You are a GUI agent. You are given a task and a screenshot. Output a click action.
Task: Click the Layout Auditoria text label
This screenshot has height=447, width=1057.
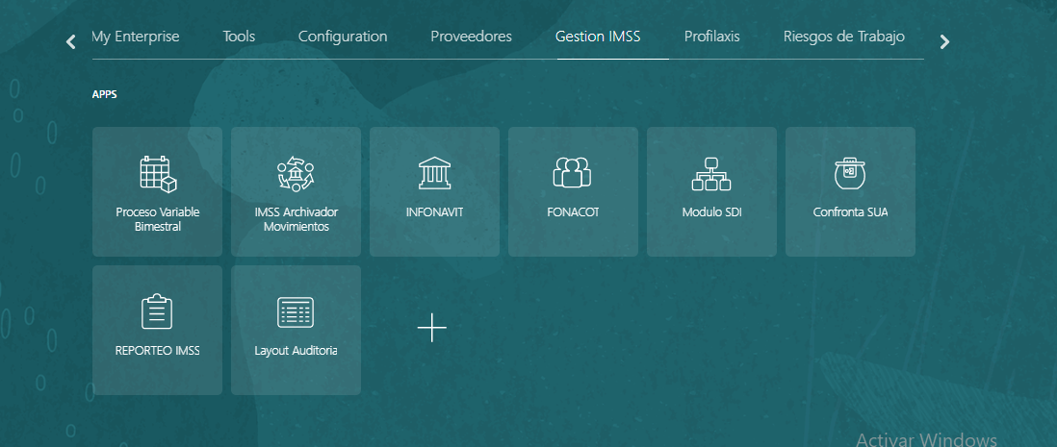296,351
